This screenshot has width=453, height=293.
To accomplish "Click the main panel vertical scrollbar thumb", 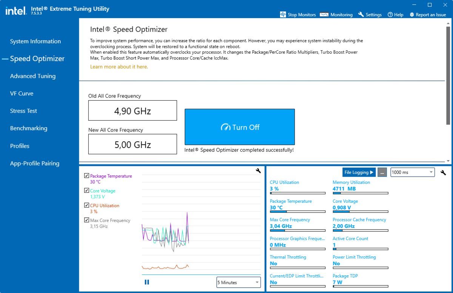I will tap(448, 76).
